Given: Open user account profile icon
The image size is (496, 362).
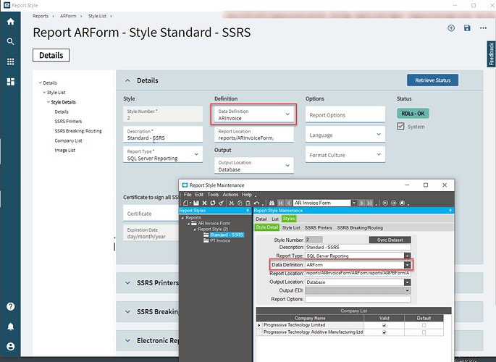Looking at the screenshot, I should coord(10,347).
